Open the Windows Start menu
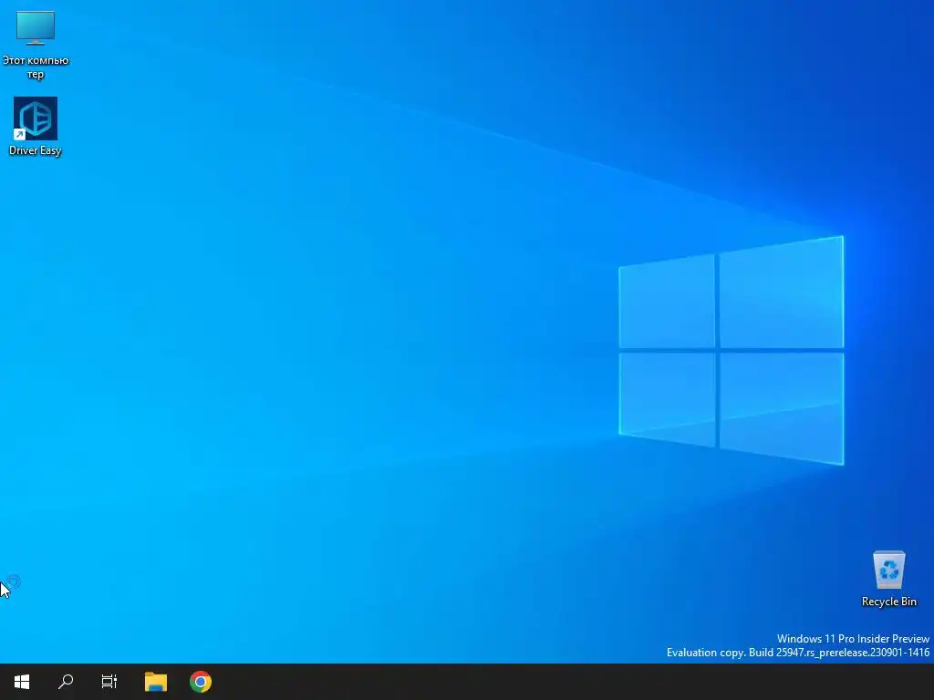 pos(22,682)
